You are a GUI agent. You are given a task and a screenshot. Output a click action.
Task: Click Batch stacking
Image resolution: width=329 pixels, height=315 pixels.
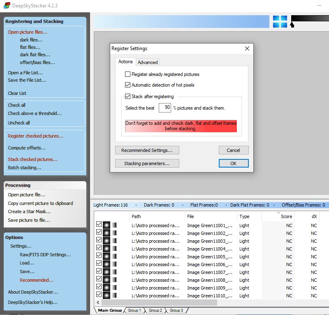coord(24,168)
